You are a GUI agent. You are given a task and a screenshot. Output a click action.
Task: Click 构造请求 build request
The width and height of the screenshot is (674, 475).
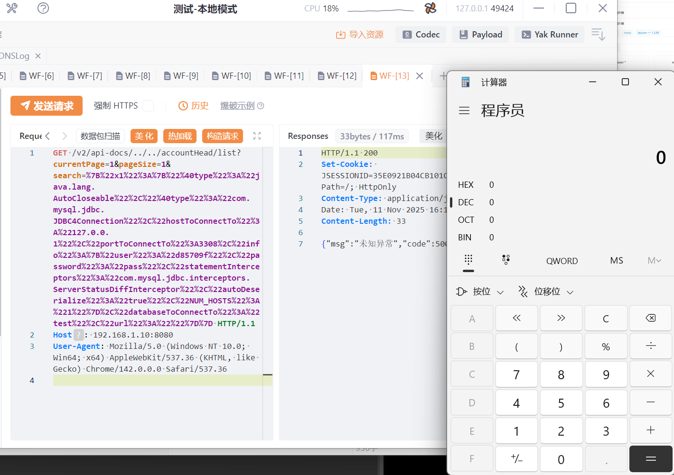pyautogui.click(x=223, y=136)
